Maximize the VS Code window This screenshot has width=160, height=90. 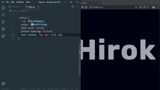click(x=71, y=2)
